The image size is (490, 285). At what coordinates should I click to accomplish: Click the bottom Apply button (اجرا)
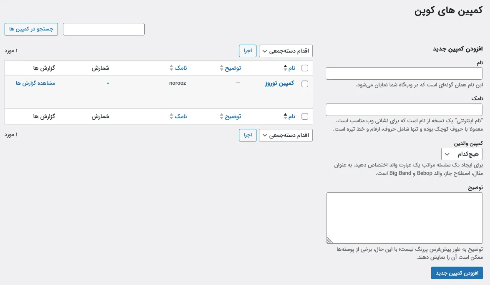[247, 135]
